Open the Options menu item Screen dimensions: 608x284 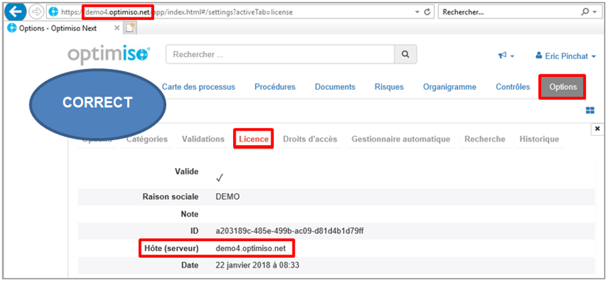[562, 87]
